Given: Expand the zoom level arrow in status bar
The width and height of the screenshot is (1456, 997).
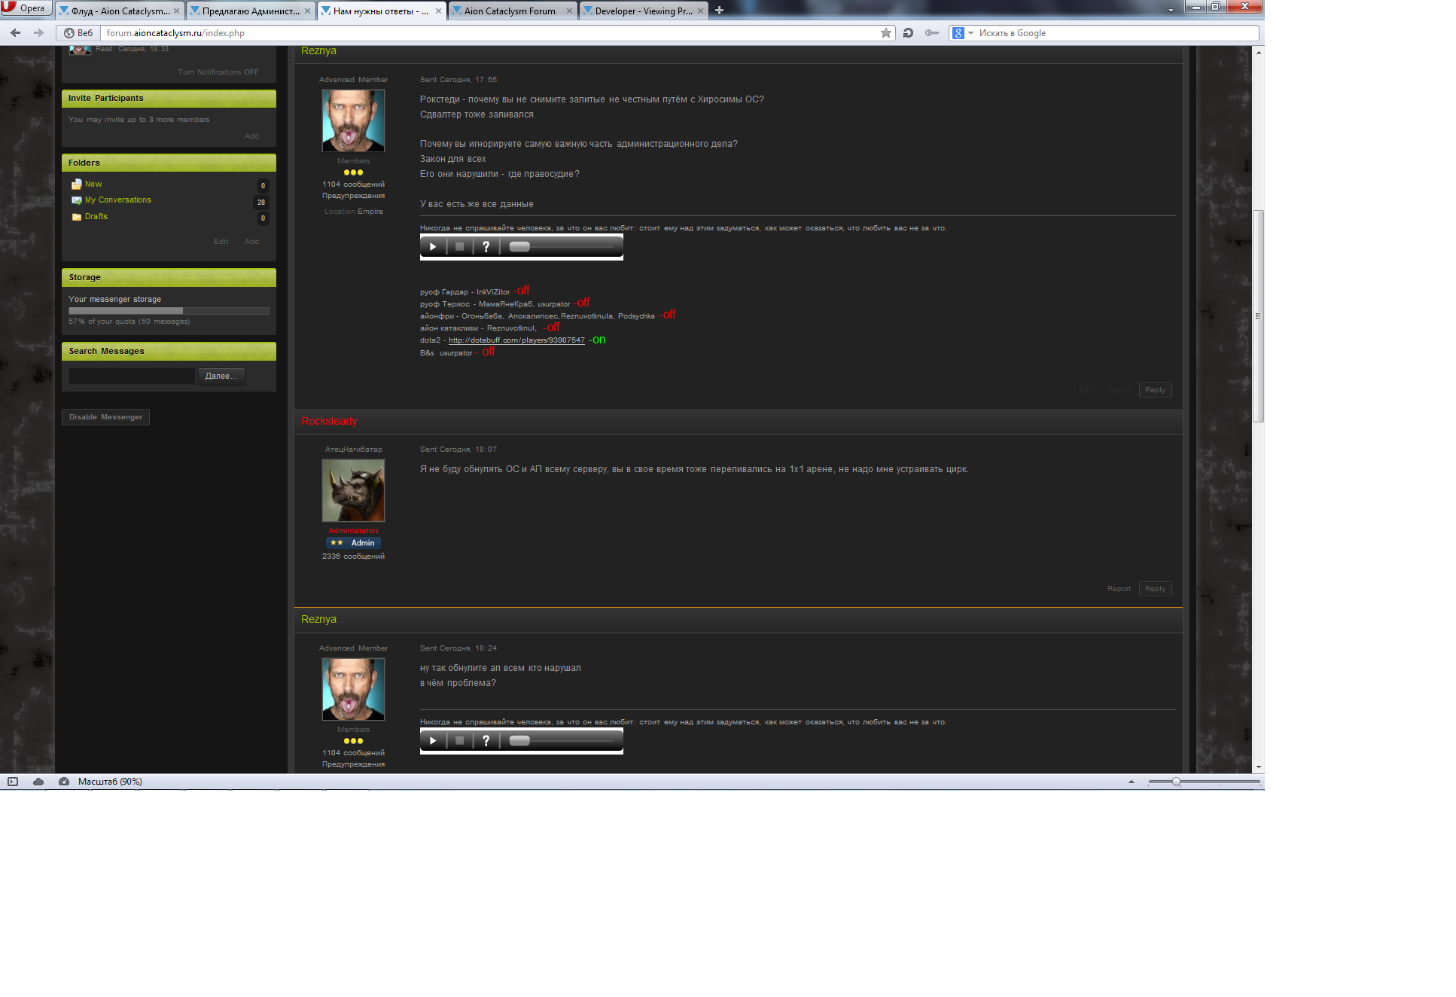Looking at the screenshot, I should coord(1131,782).
